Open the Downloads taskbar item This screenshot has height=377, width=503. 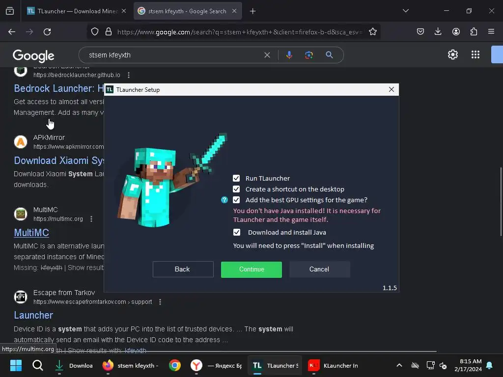pos(74,365)
